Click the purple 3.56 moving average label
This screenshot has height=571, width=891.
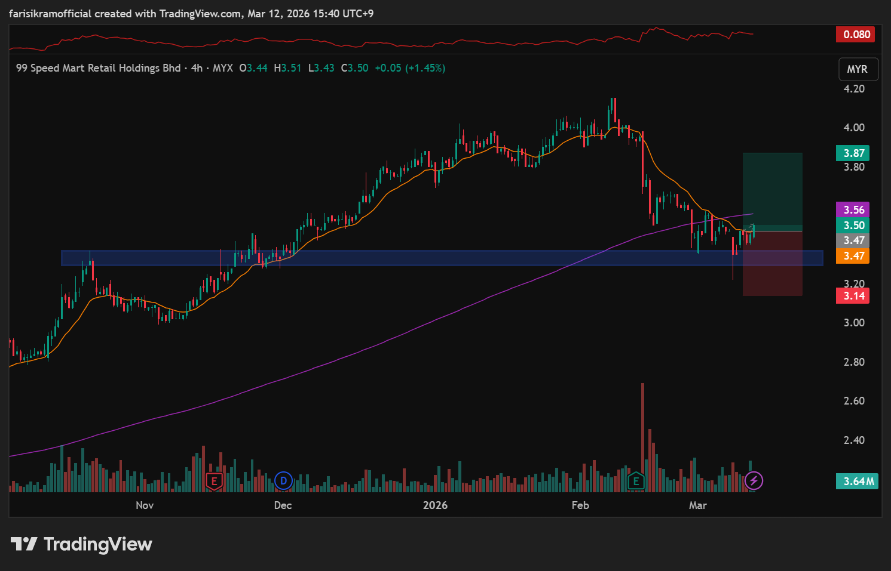click(853, 210)
